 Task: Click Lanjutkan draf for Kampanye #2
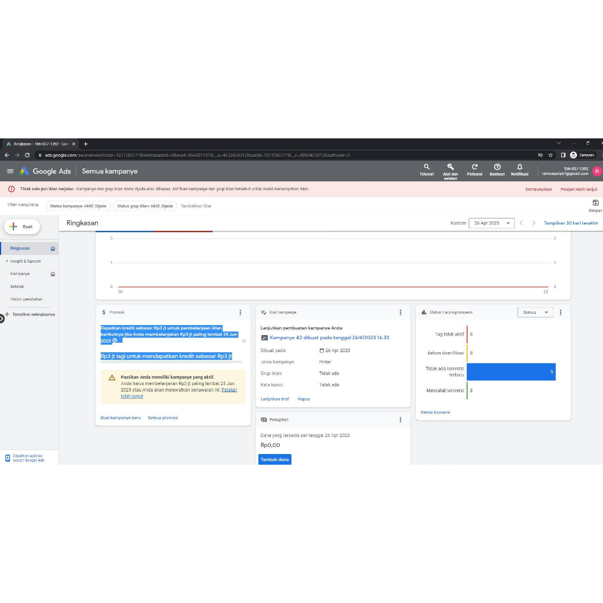pyautogui.click(x=276, y=399)
